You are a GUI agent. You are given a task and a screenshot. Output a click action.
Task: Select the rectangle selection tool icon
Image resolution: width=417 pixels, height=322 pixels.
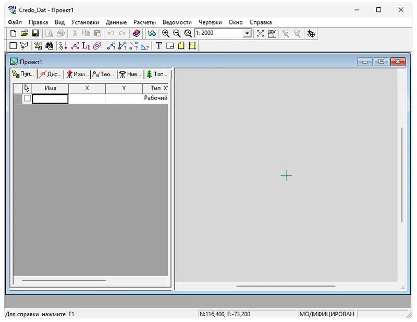pyautogui.click(x=13, y=46)
